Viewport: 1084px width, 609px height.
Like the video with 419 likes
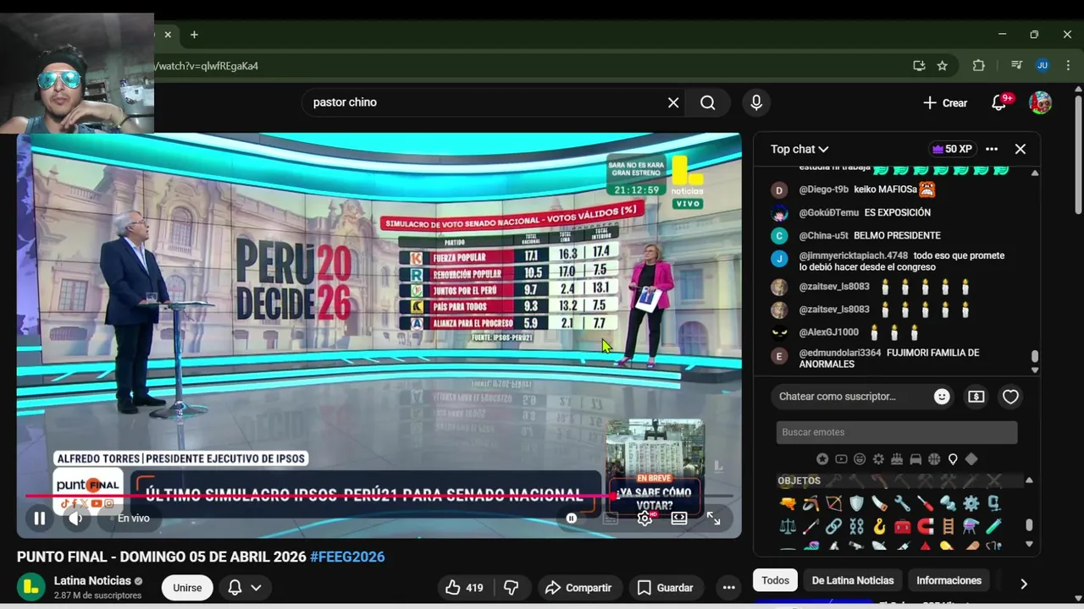pyautogui.click(x=464, y=588)
